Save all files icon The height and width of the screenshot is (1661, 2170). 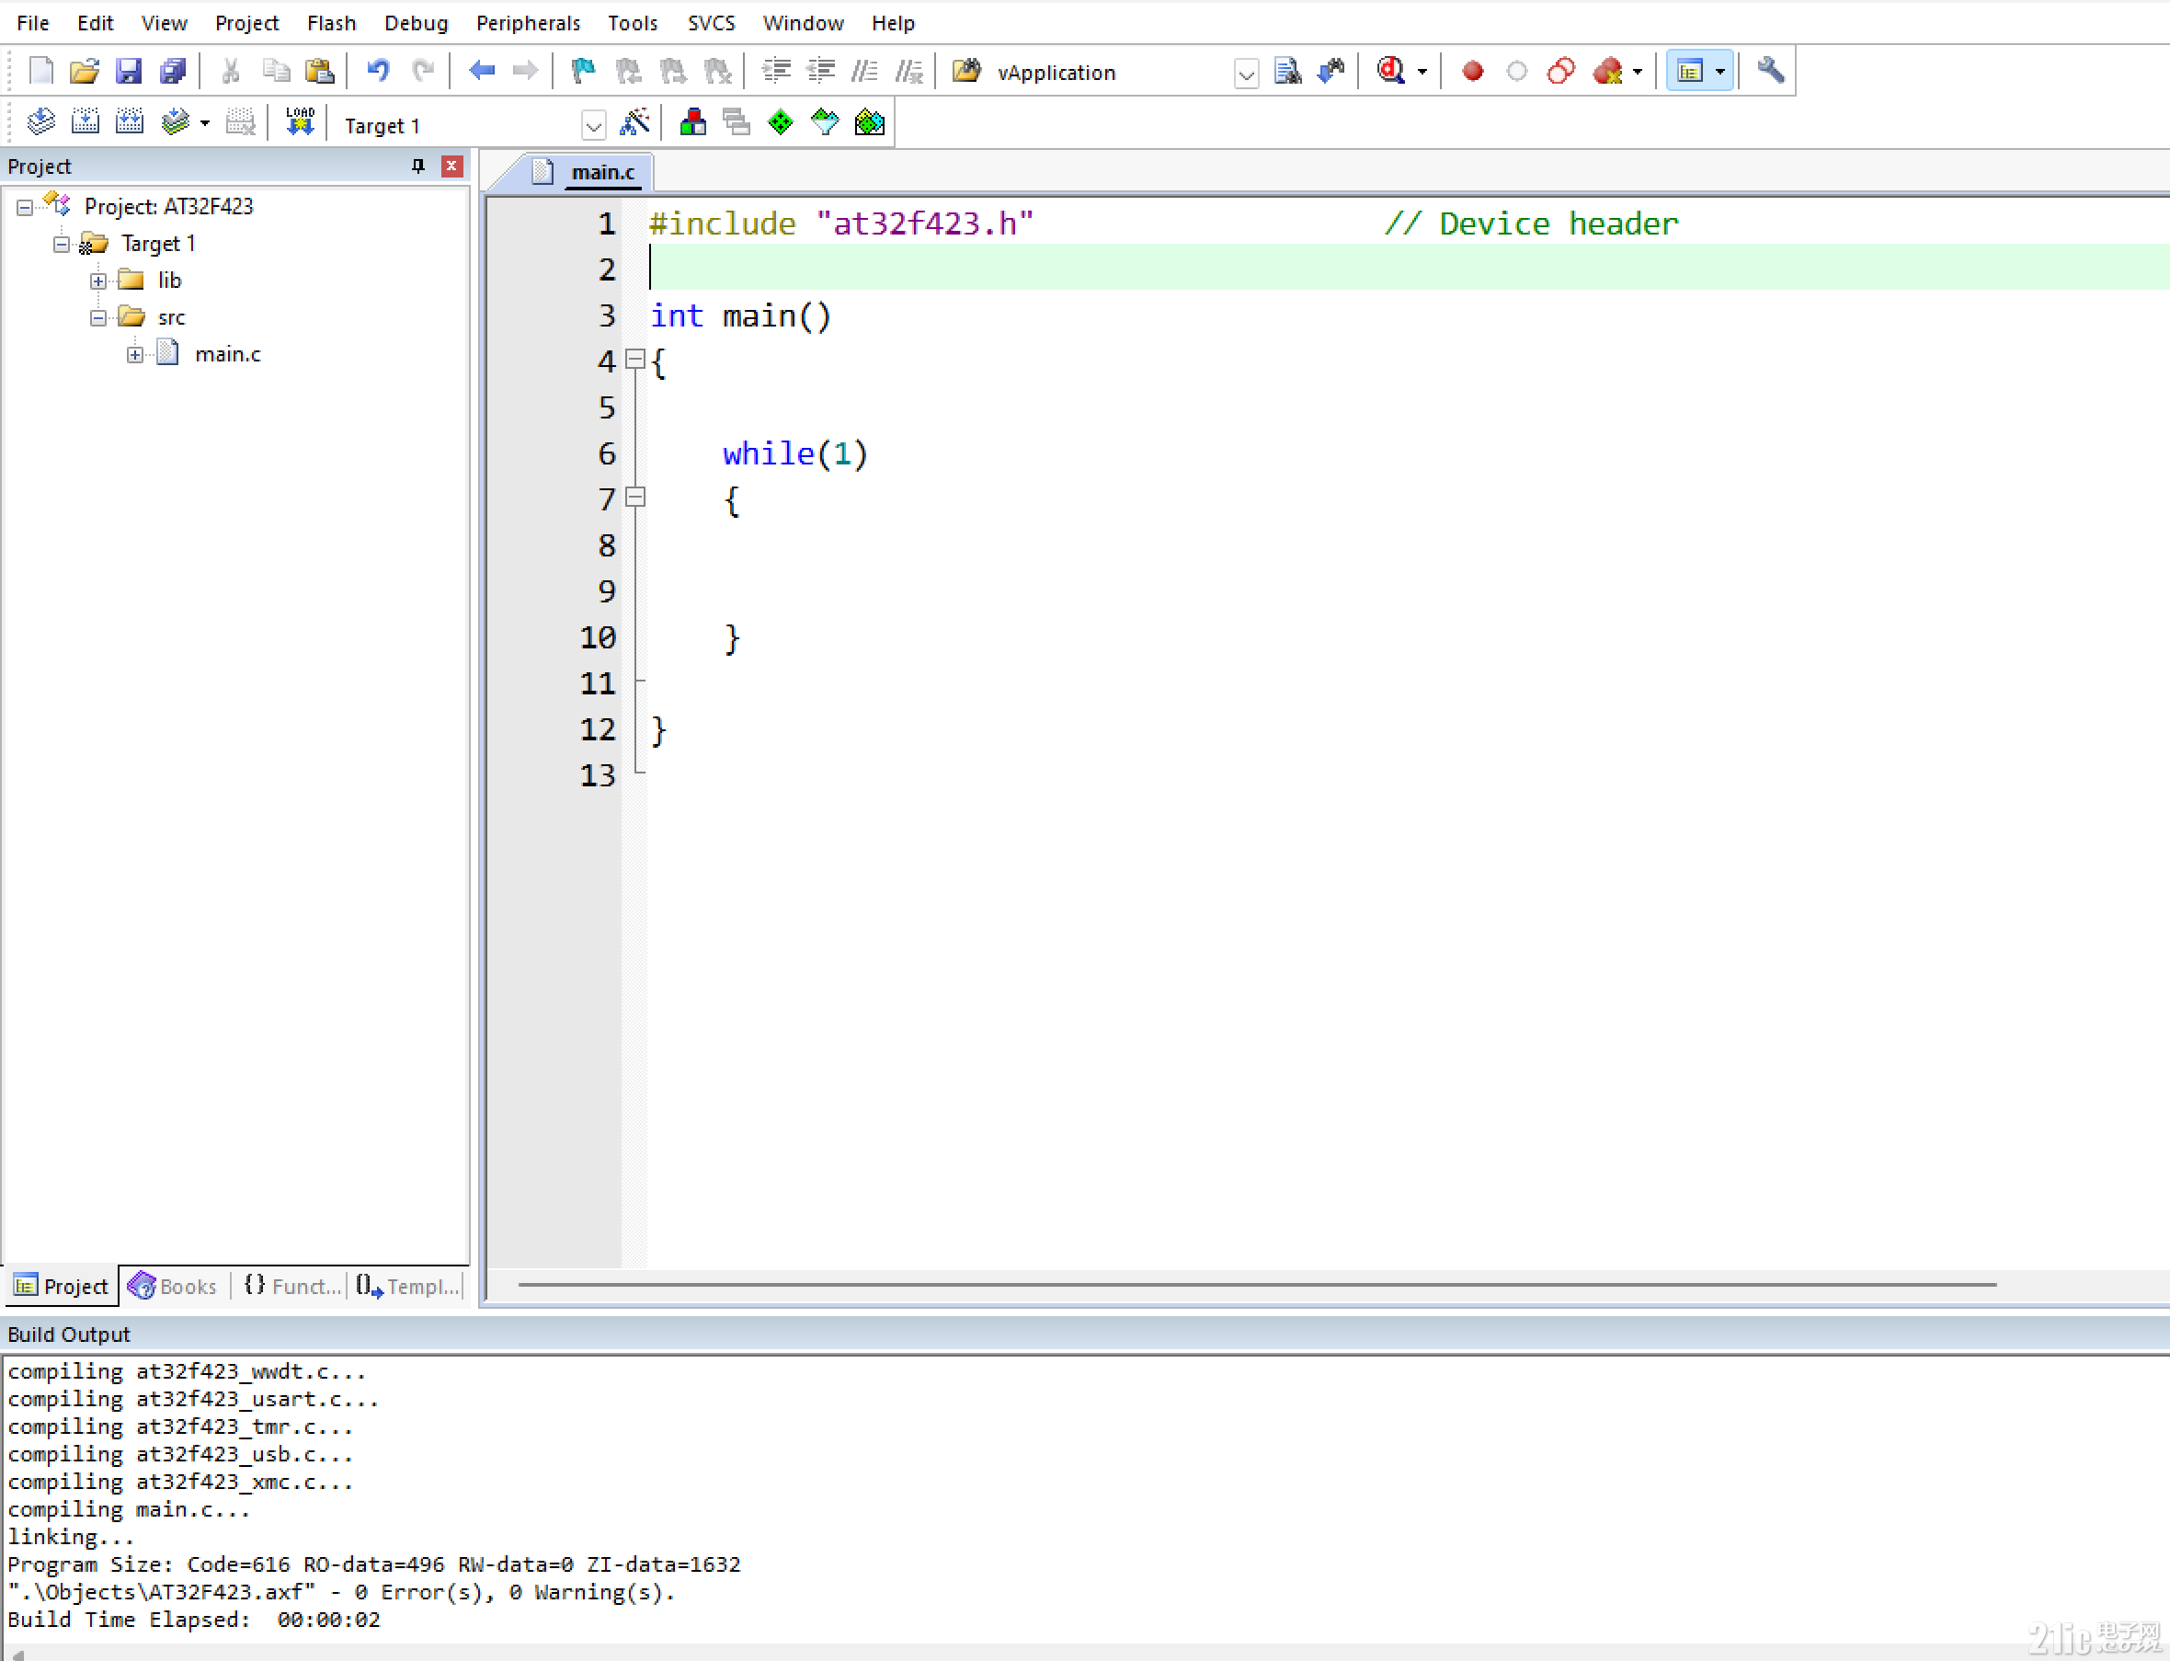173,71
